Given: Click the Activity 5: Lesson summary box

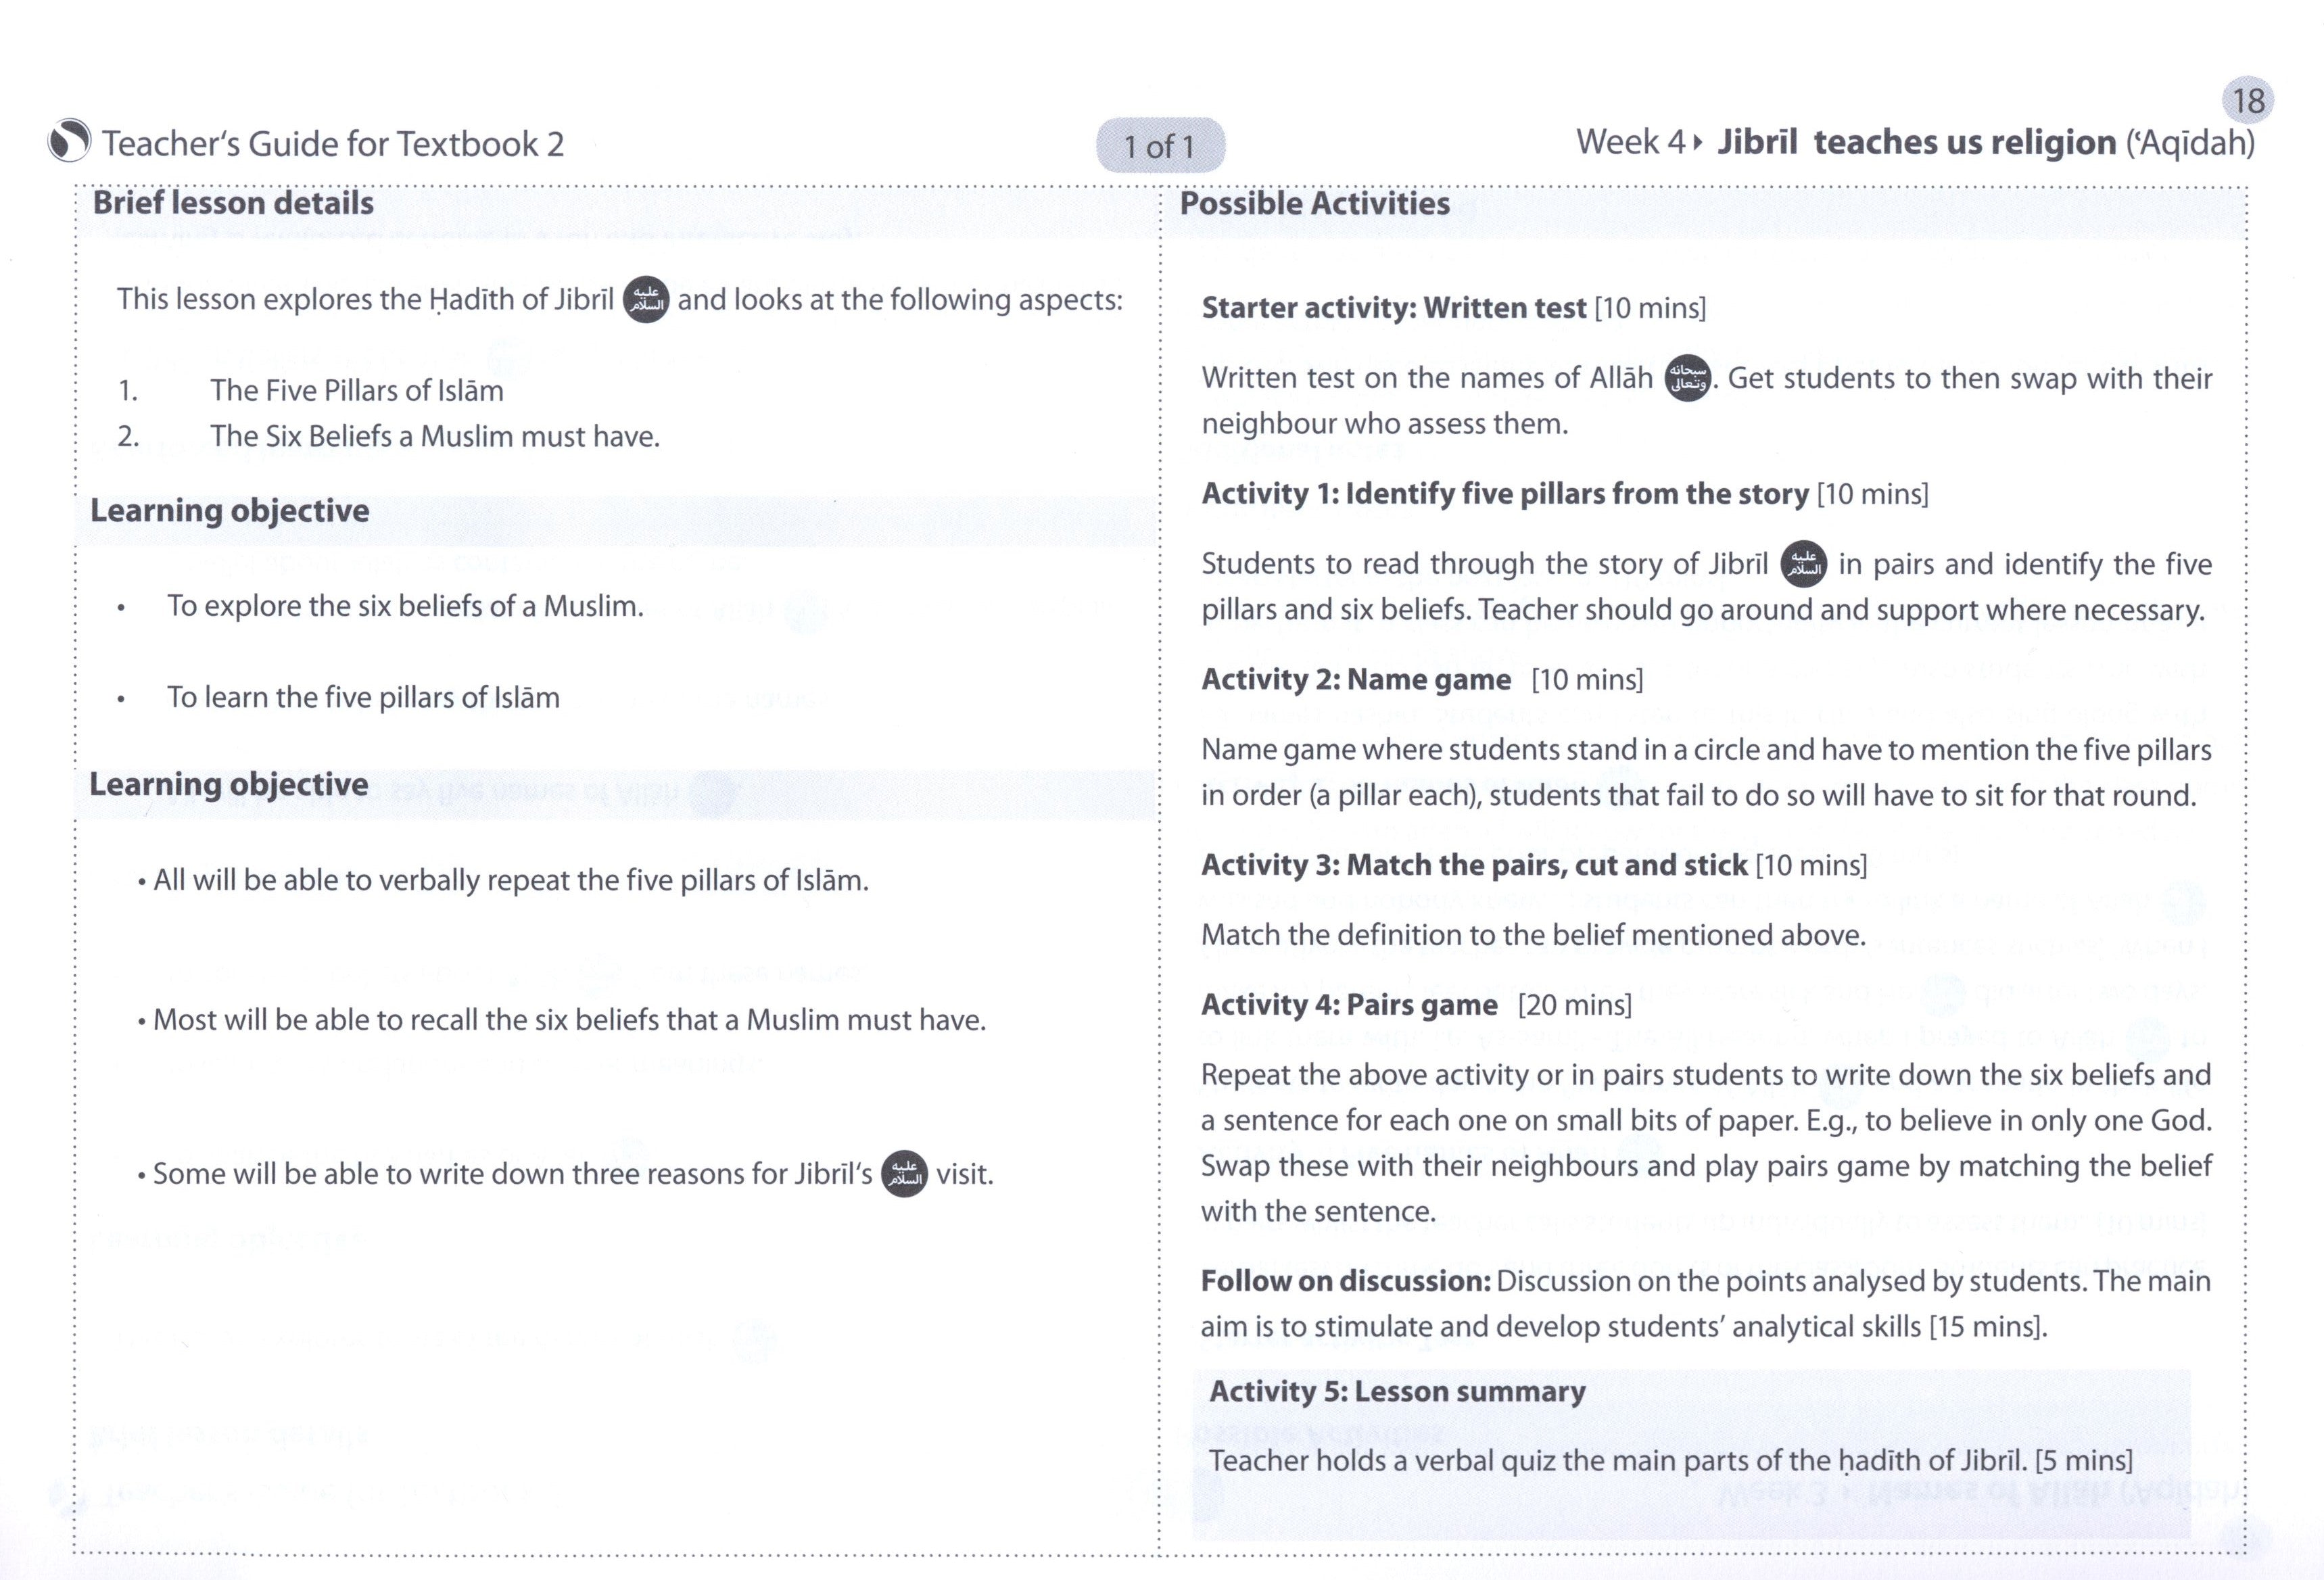Looking at the screenshot, I should point(1691,1453).
